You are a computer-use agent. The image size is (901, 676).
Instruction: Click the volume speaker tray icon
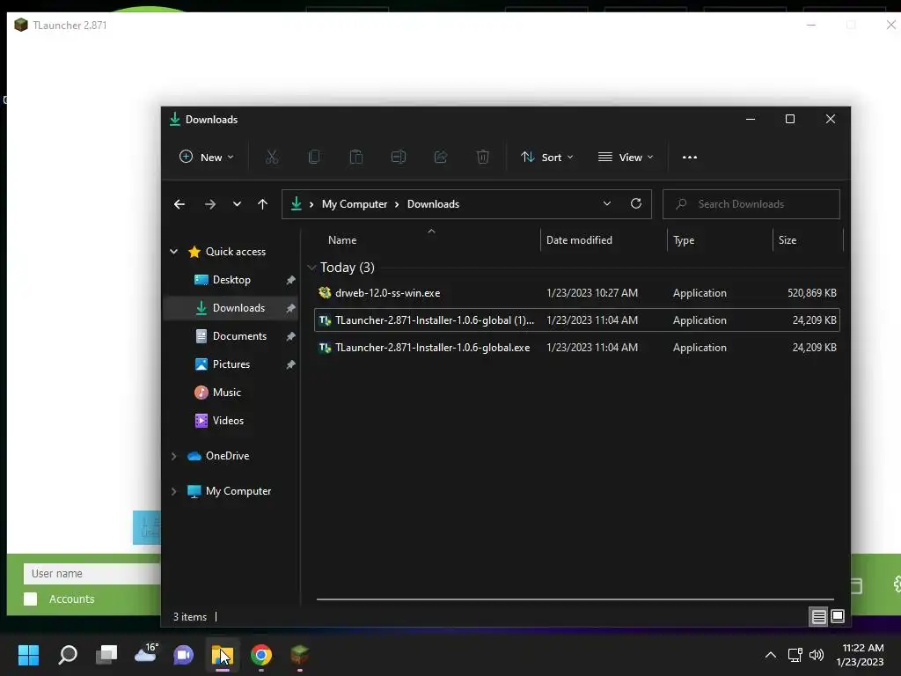pyautogui.click(x=816, y=655)
